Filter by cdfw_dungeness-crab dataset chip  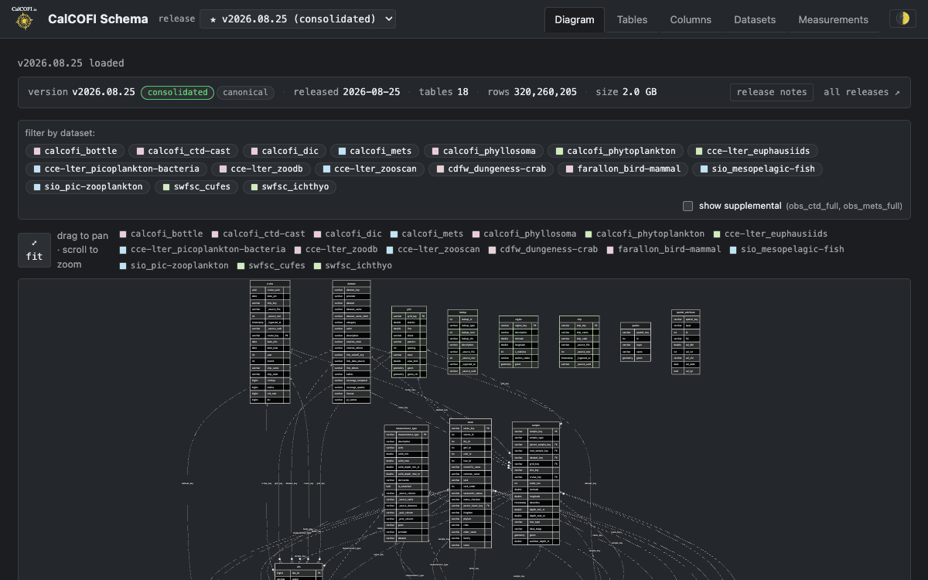pyautogui.click(x=490, y=169)
